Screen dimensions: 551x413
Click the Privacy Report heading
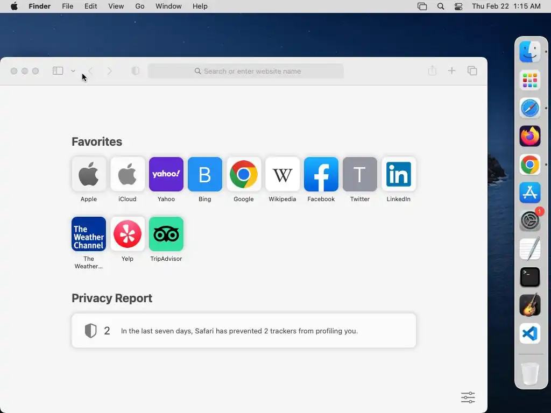pyautogui.click(x=112, y=298)
